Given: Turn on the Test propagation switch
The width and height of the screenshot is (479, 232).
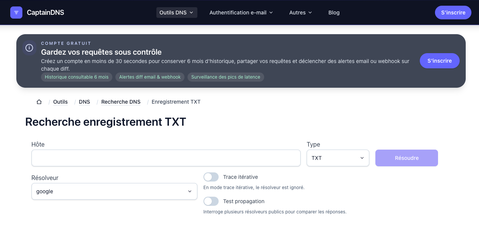Looking at the screenshot, I should coord(211,201).
